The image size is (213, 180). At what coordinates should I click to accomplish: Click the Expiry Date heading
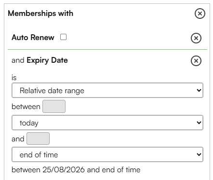[x=47, y=60]
